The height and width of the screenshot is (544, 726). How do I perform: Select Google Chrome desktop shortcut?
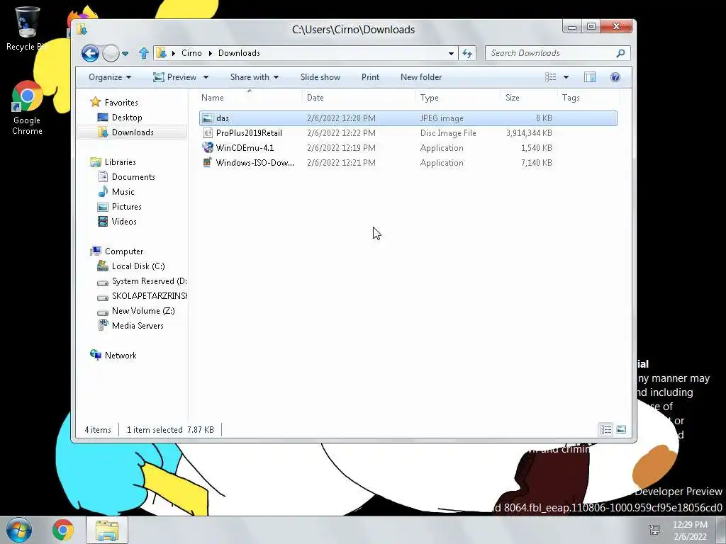(27, 108)
